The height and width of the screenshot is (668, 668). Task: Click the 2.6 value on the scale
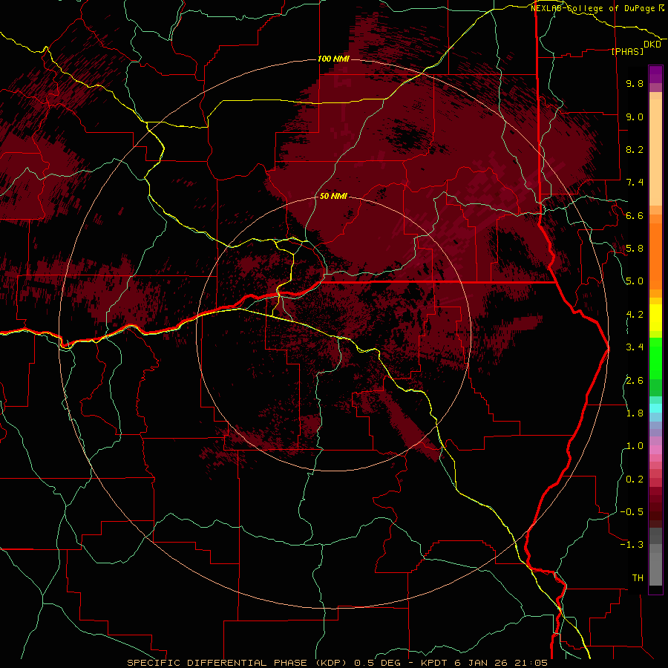tap(635, 381)
